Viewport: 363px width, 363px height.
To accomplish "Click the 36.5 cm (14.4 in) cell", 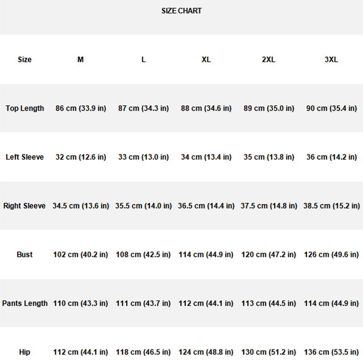I will coord(206,206).
